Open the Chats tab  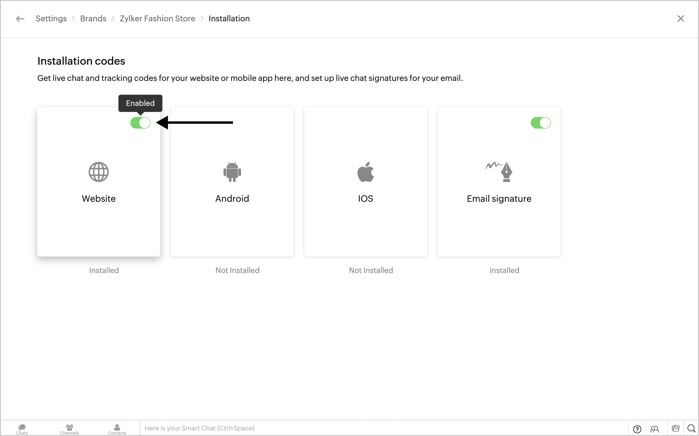[22, 429]
